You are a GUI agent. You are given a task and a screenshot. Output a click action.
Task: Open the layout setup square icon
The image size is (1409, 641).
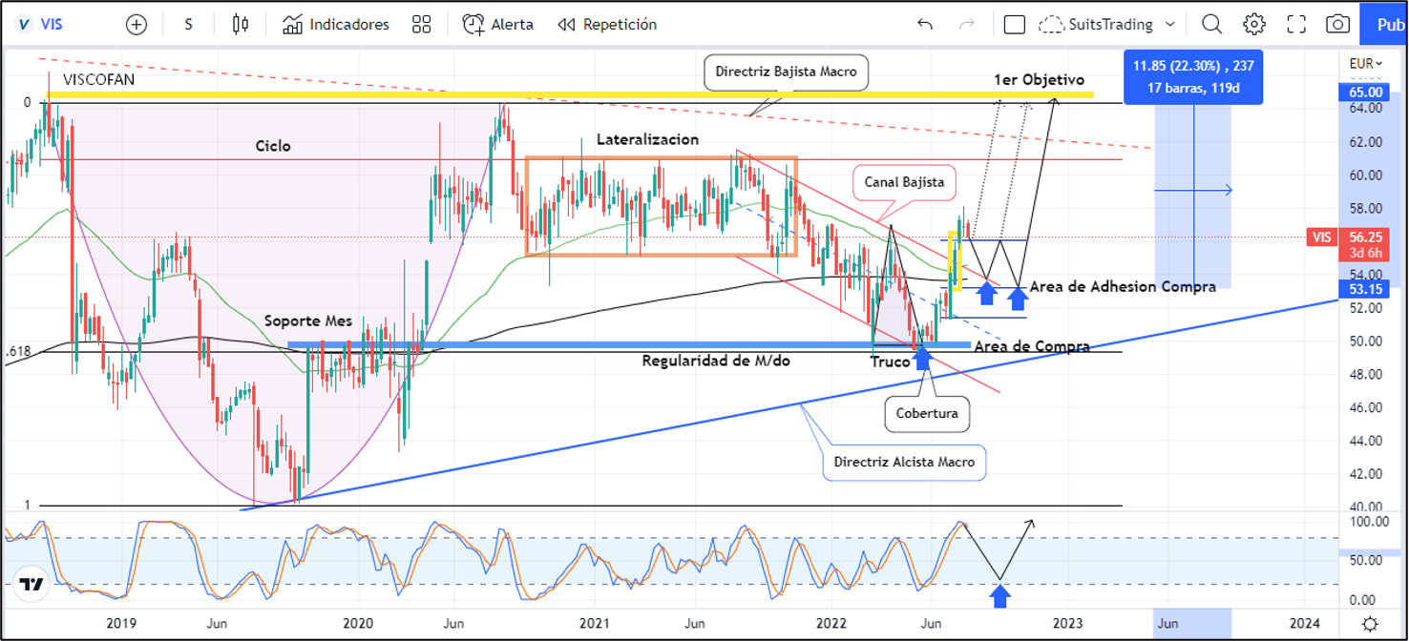[x=1015, y=25]
